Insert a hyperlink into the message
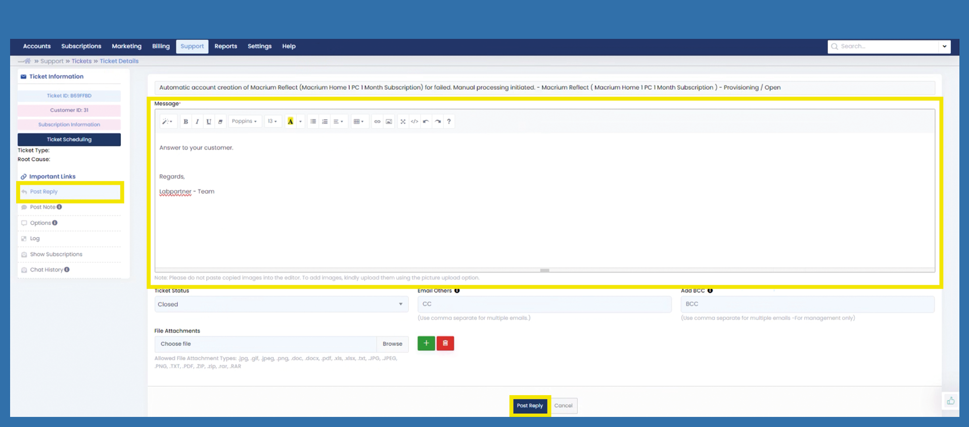Viewport: 969px width, 427px height. tap(377, 122)
